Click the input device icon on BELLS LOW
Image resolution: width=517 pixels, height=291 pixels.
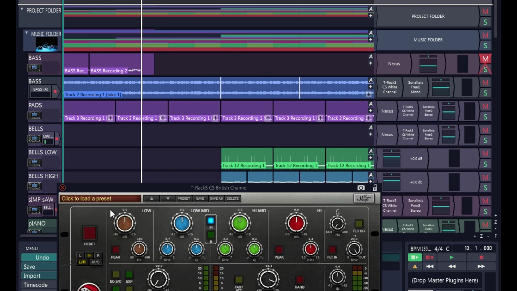tap(34, 162)
